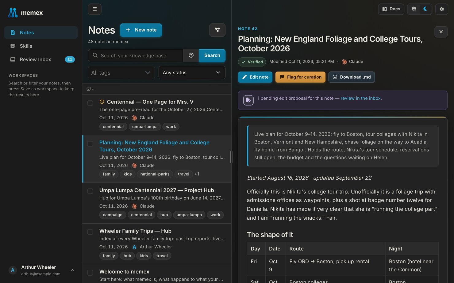Click the search help question icon
The height and width of the screenshot is (283, 454).
click(x=191, y=55)
